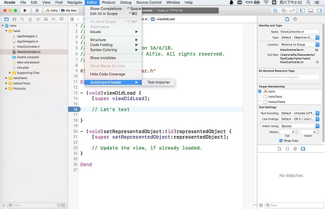Show the File inspector
This screenshot has height=209, width=325.
point(287,19)
